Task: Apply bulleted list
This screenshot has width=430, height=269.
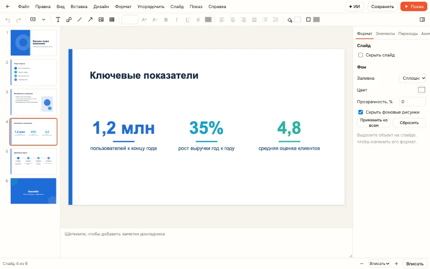Action: 265,20
